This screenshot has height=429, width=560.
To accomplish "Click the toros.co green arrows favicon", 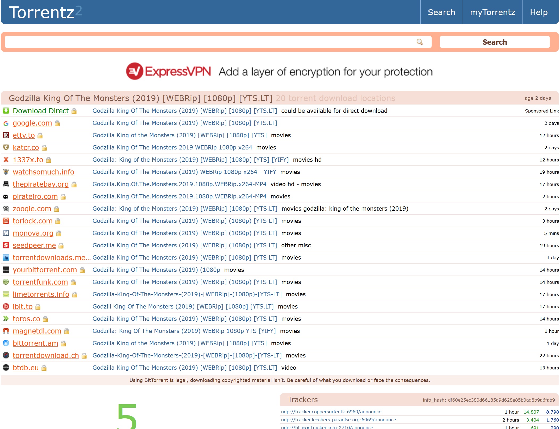I will (x=6, y=319).
